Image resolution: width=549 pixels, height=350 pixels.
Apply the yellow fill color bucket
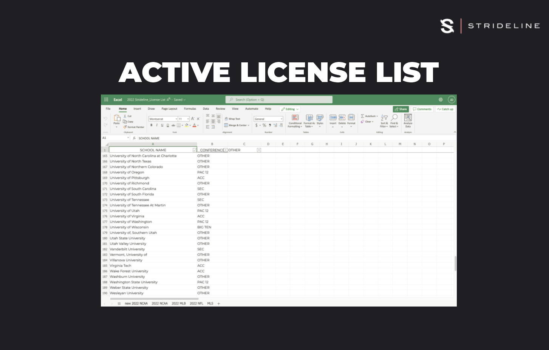(x=187, y=125)
